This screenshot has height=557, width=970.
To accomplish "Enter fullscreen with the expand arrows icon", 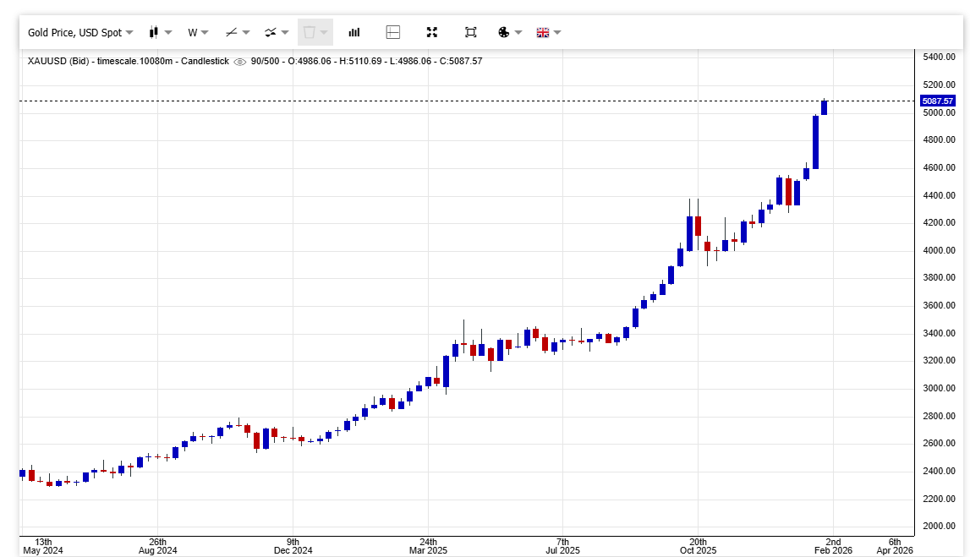I will tap(432, 32).
